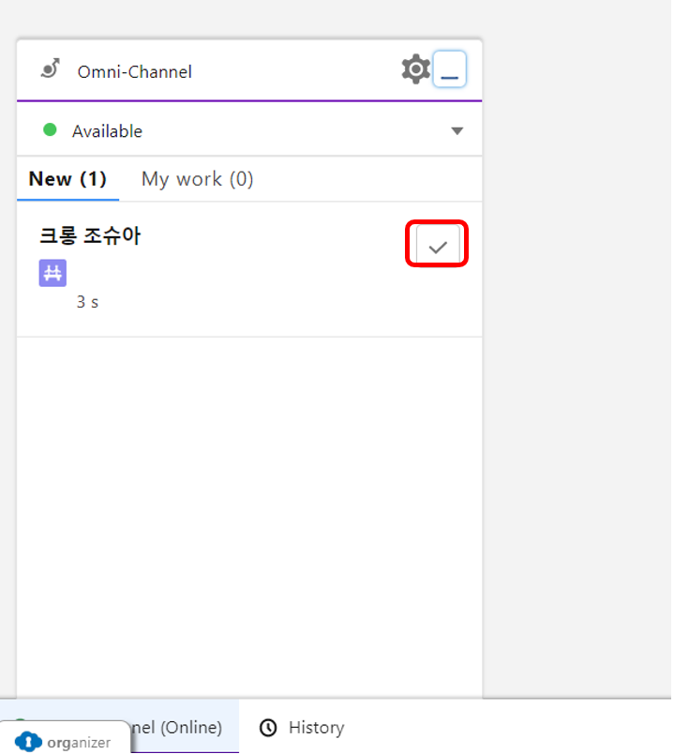The height and width of the screenshot is (754, 674).
Task: Open the Available status selector text
Action: pos(107,131)
